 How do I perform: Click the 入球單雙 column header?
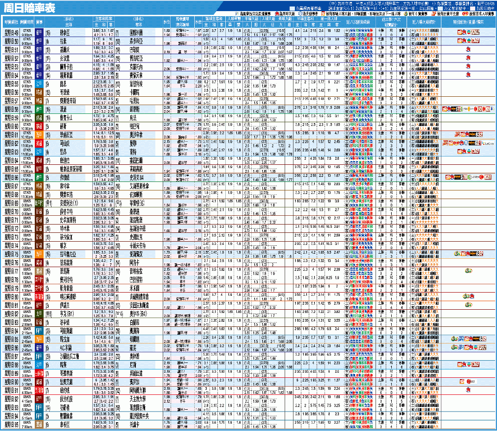click(234, 19)
